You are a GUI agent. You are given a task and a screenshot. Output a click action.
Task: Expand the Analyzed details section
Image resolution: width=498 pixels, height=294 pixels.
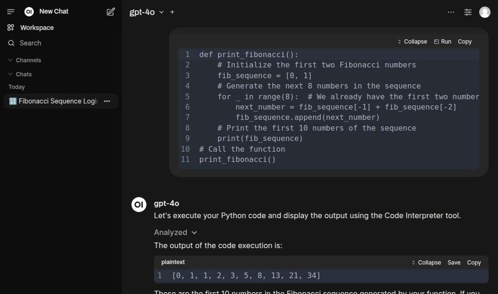[175, 232]
